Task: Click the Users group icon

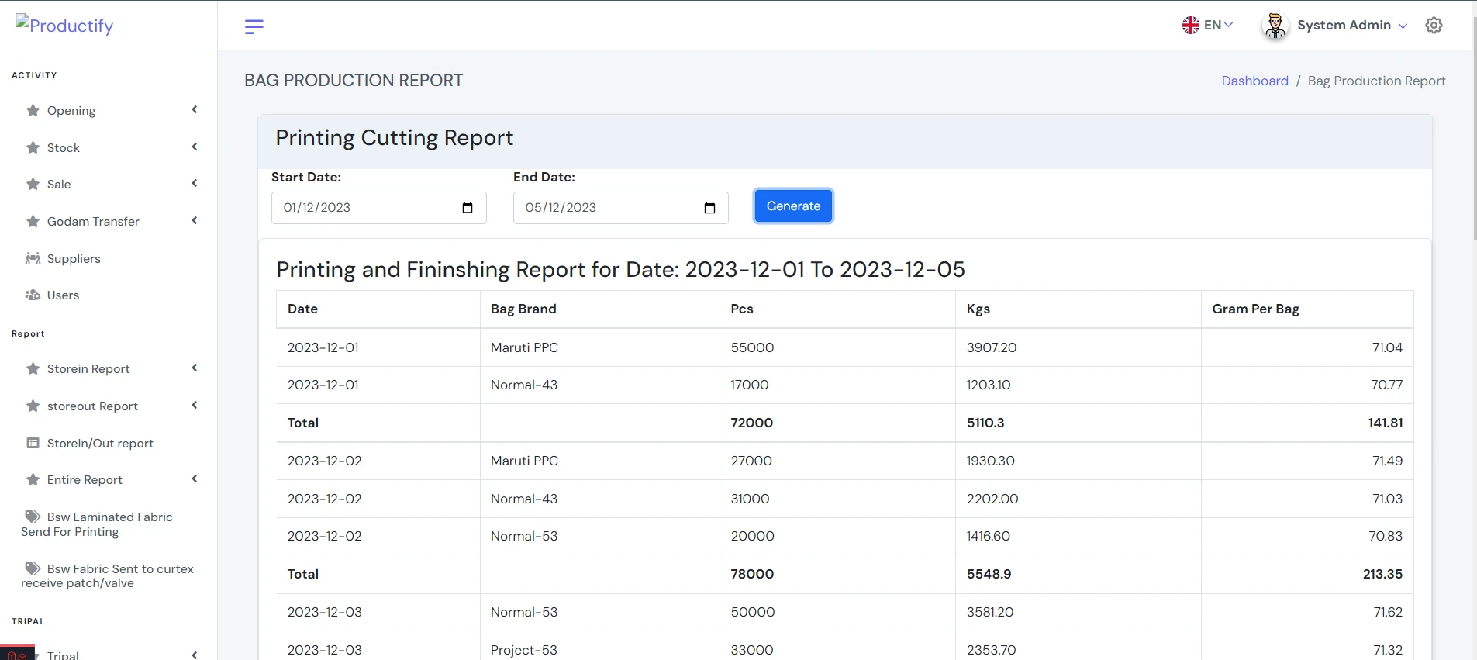Action: [x=33, y=295]
